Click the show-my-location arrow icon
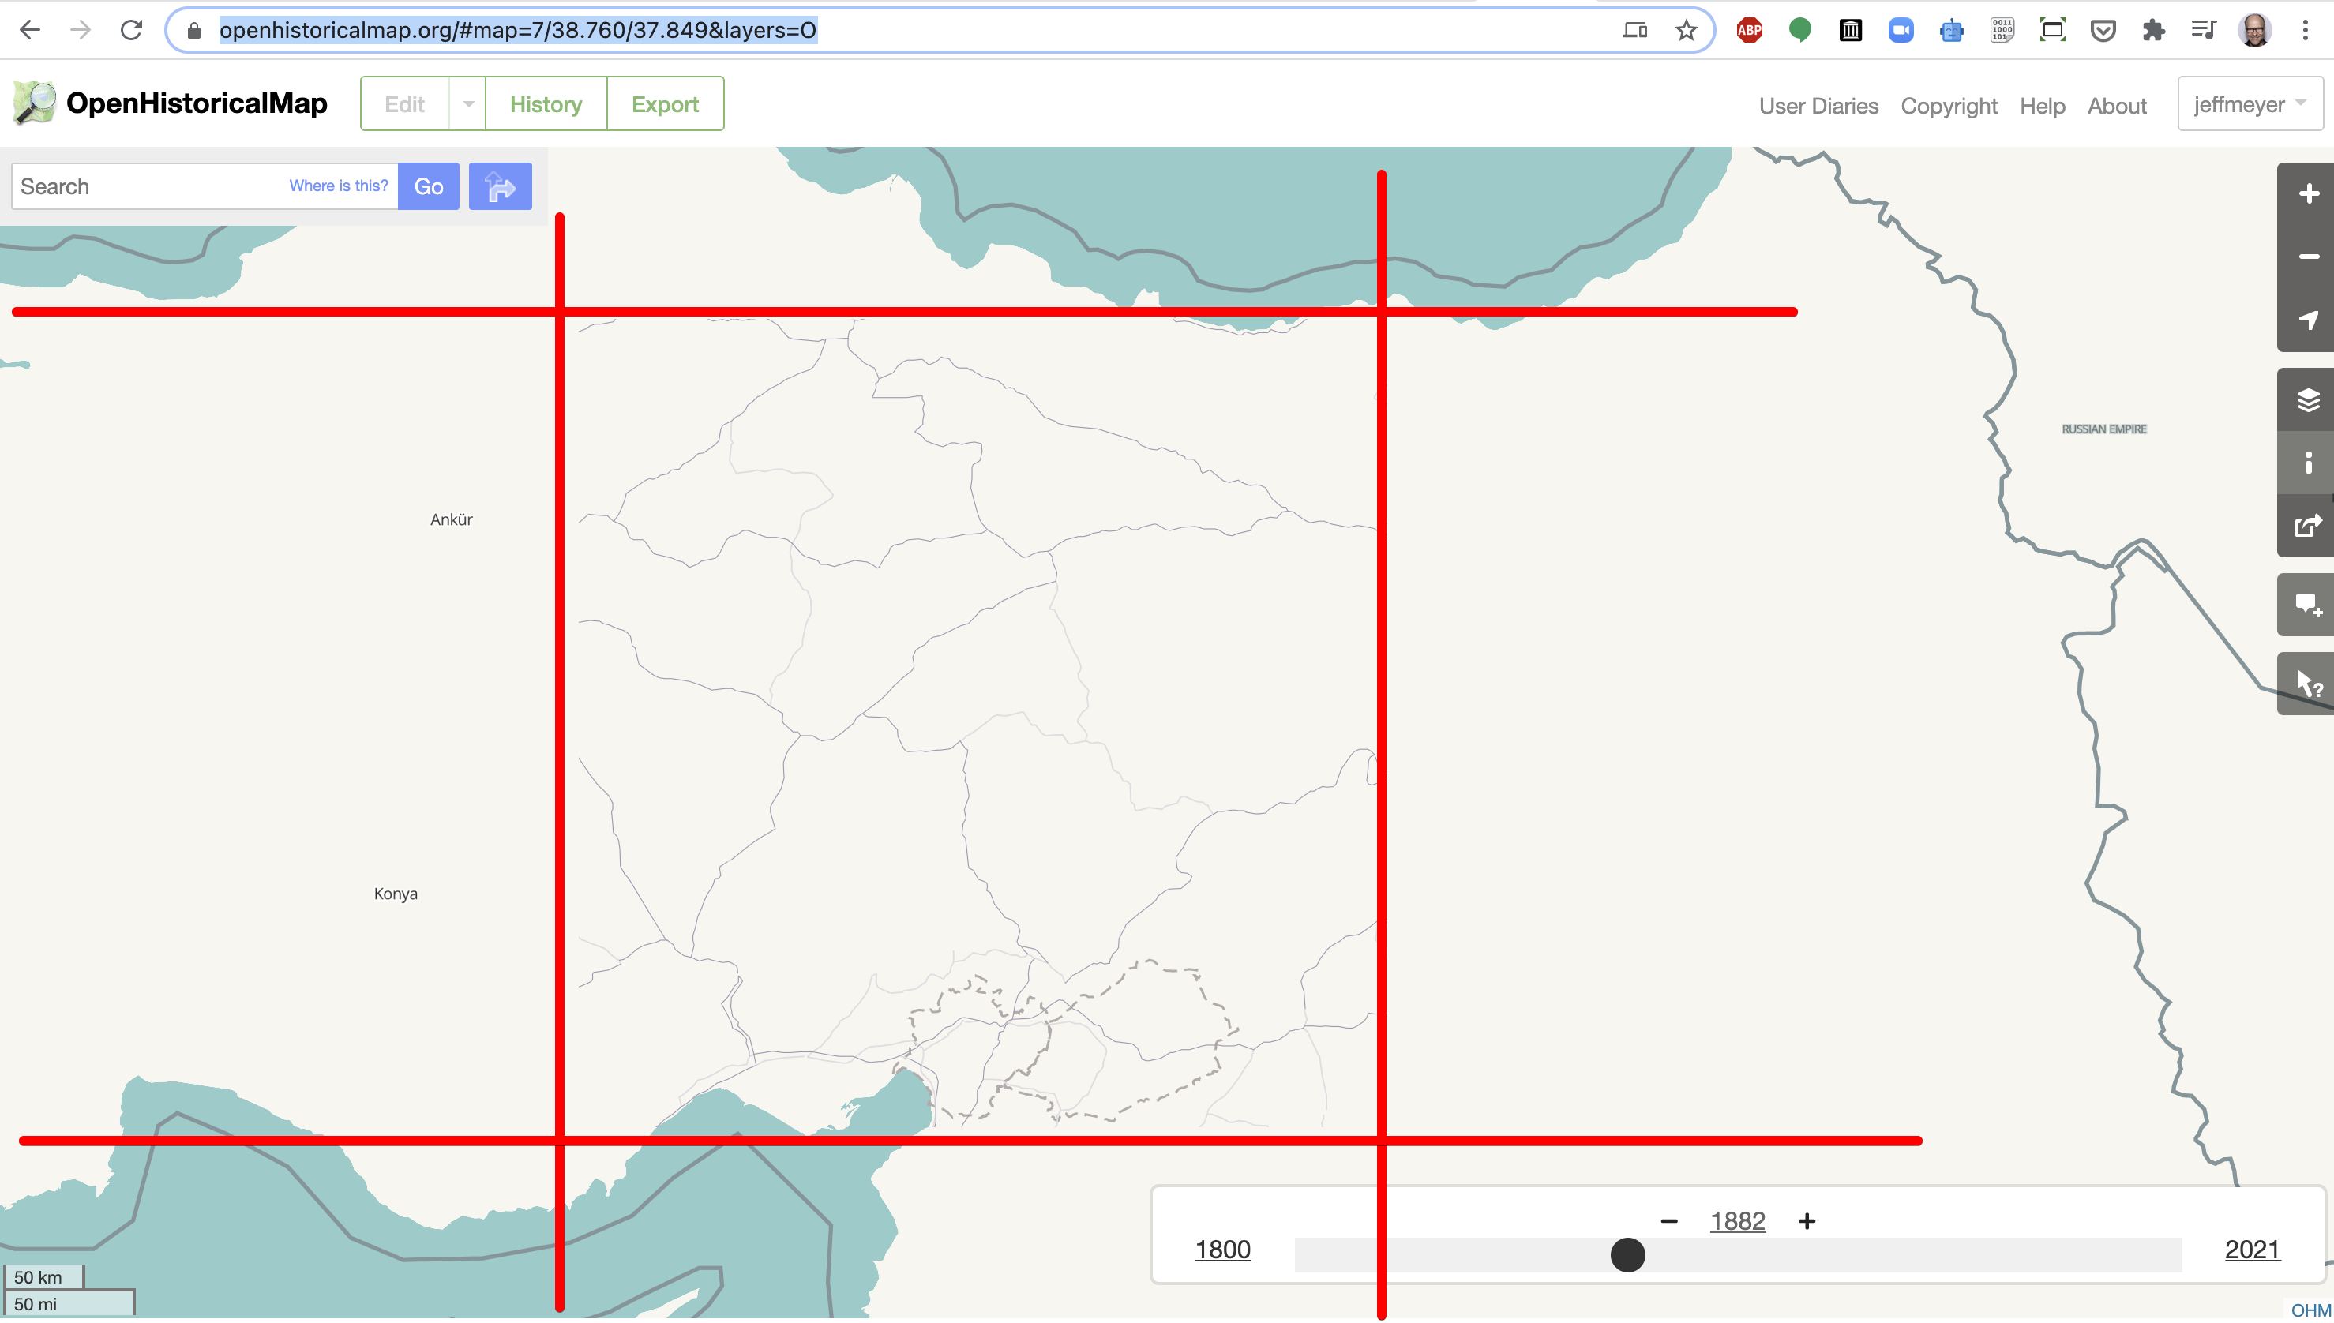Viewport: 2334px width, 1323px height. [2310, 319]
